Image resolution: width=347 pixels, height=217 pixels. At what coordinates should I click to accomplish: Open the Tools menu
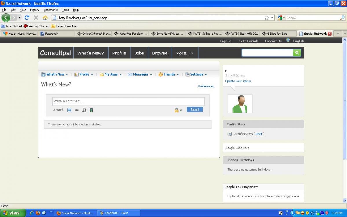point(65,10)
